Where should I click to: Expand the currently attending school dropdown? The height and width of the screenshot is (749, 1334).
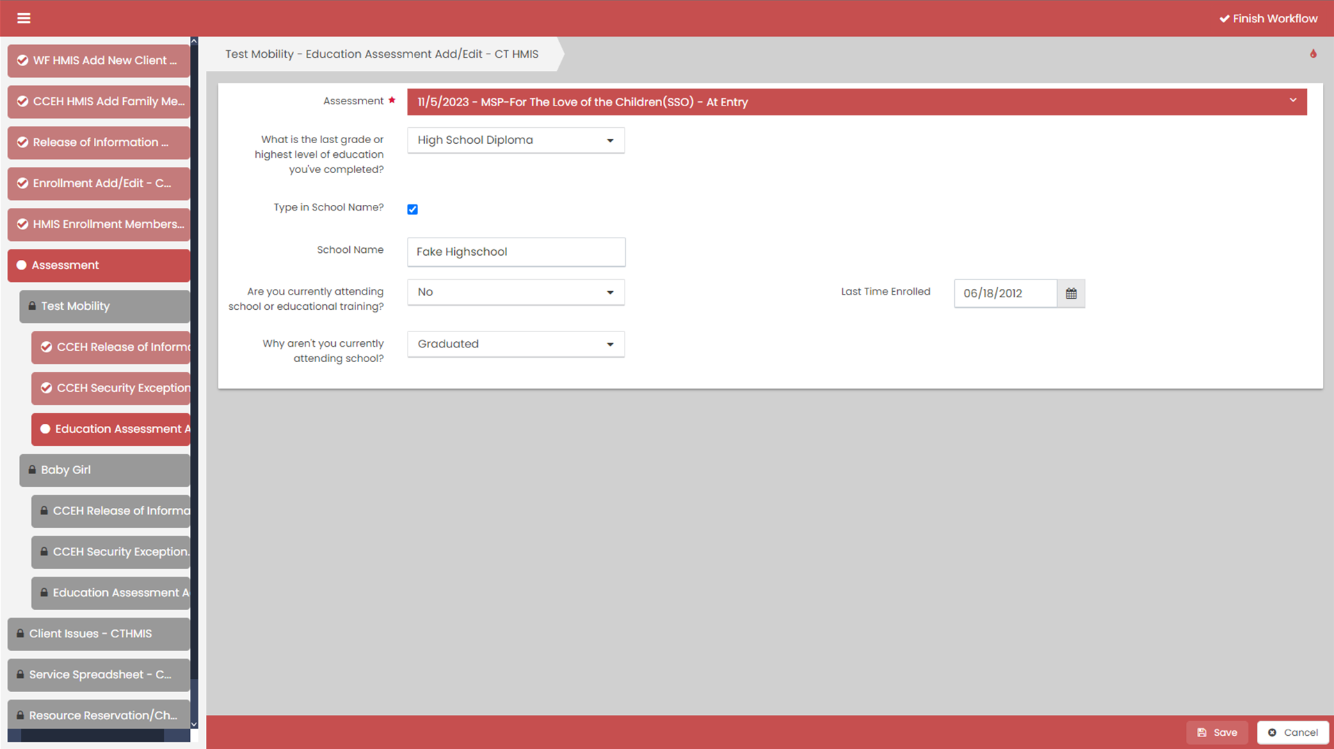click(x=515, y=293)
